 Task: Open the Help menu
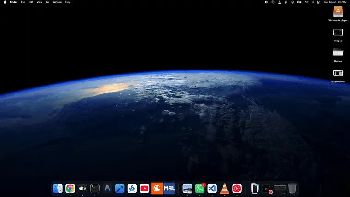pos(68,2)
